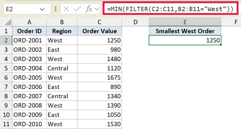
Task: Click cell containing ORD-2007
Action: pos(29,96)
